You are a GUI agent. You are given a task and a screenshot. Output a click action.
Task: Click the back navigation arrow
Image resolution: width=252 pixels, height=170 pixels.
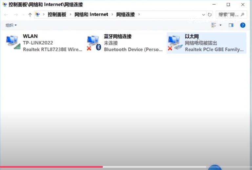tap(6, 15)
